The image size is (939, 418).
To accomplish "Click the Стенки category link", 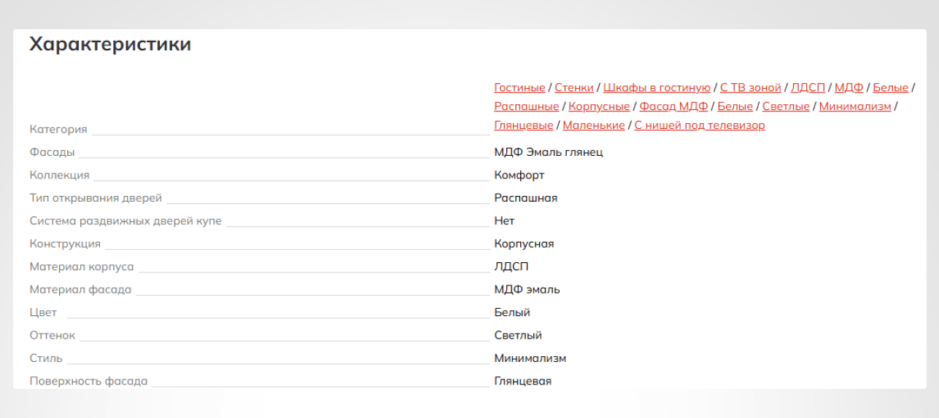I will 574,87.
